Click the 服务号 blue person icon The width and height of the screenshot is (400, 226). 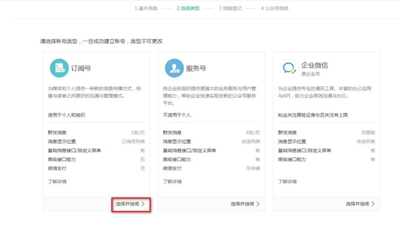[174, 68]
